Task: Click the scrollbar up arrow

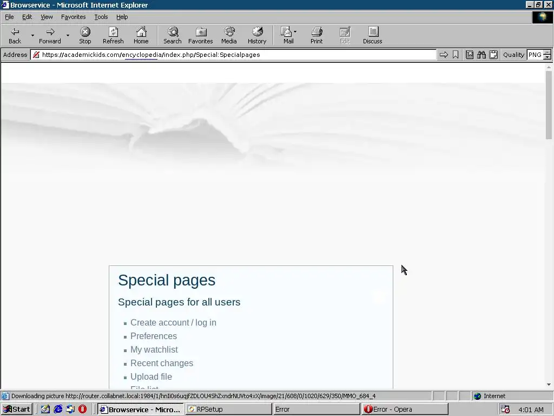Action: point(549,67)
